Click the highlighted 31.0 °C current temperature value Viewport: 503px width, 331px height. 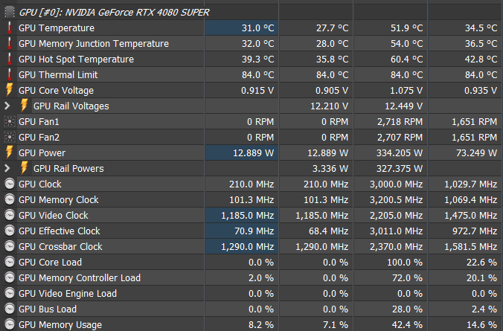(258, 28)
